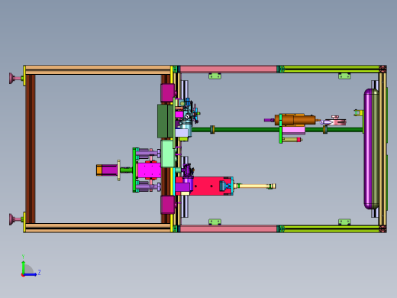Select the mint green block at center
The height and width of the screenshot is (298, 397).
pyautogui.click(x=168, y=154)
